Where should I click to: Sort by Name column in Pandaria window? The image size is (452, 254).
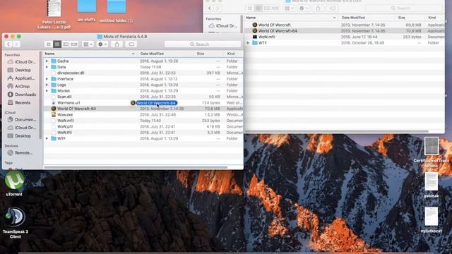coord(90,54)
